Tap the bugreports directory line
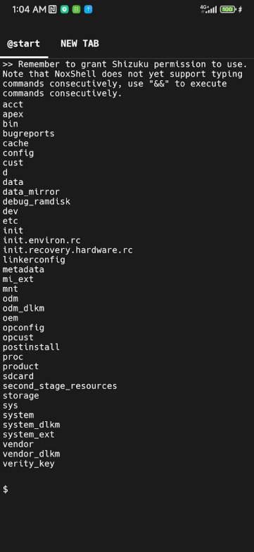Screen dimensions: 254x552 (29, 134)
